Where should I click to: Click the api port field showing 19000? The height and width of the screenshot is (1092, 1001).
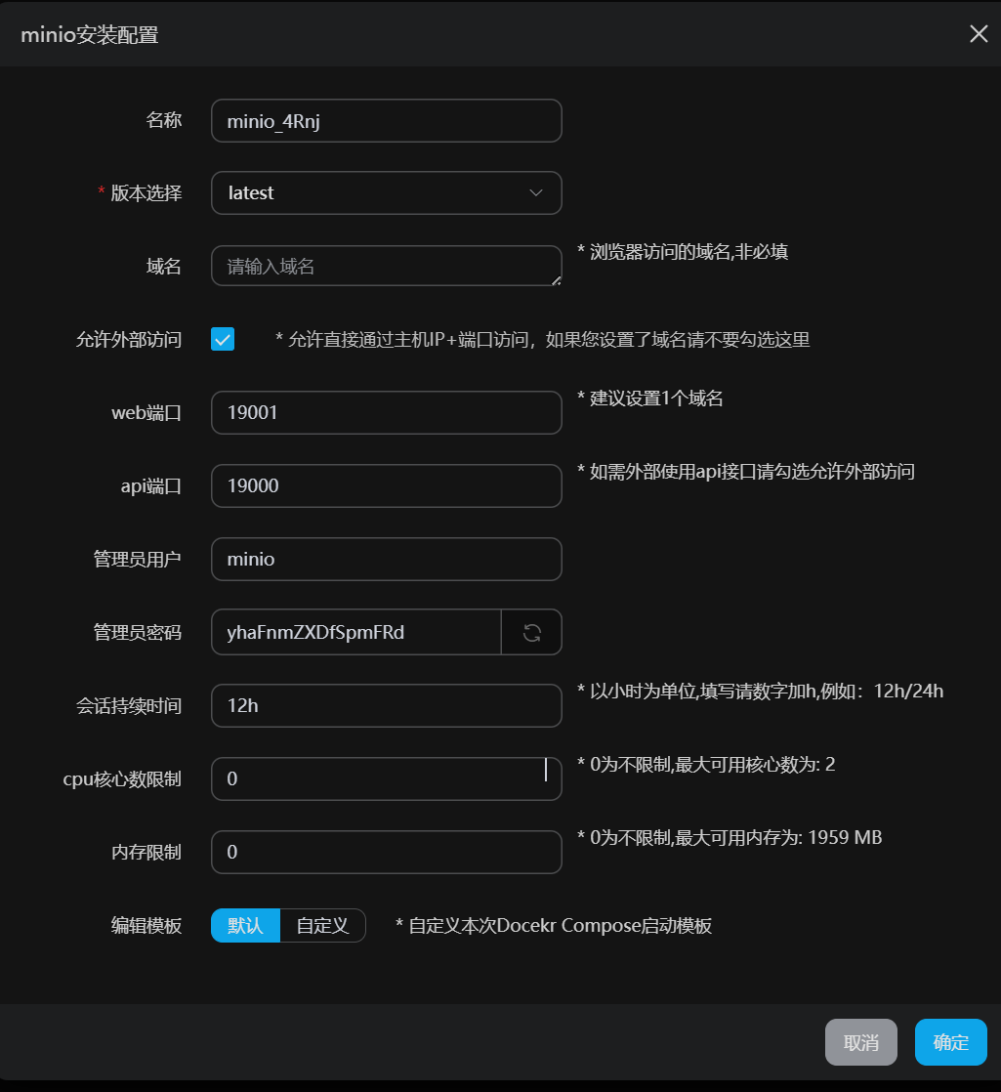click(386, 485)
